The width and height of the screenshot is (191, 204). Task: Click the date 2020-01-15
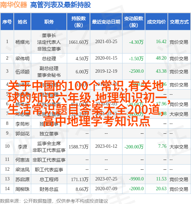(106, 58)
